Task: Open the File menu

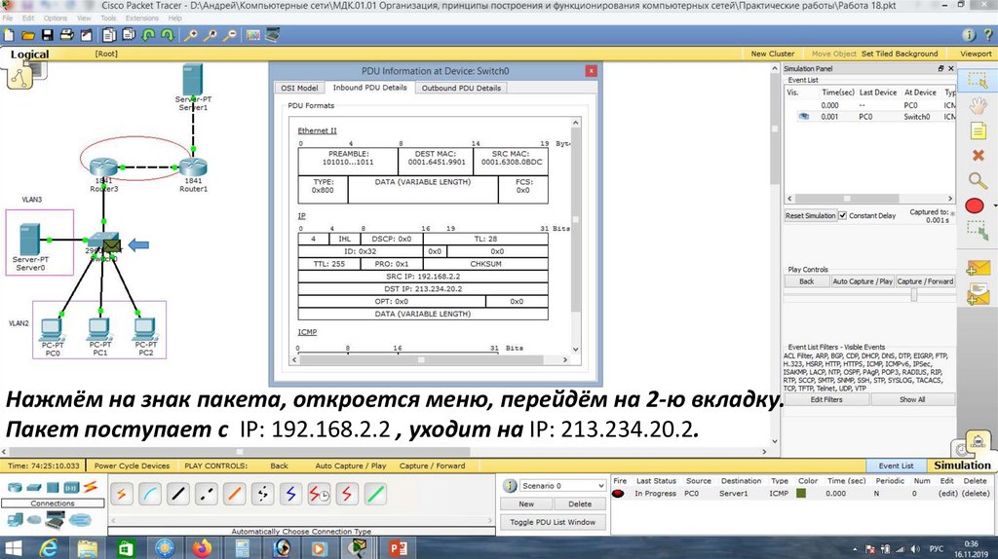Action: [8, 19]
